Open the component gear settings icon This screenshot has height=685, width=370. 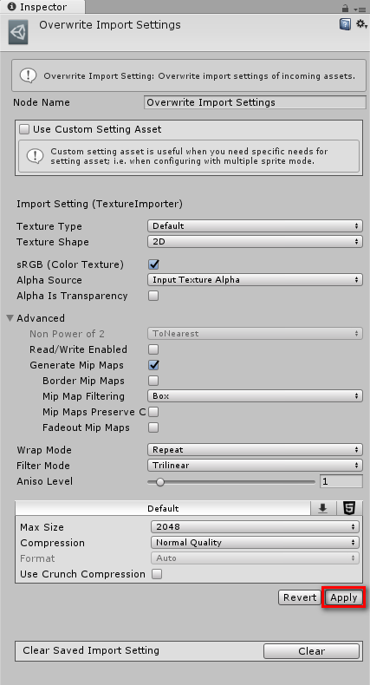pyautogui.click(x=361, y=24)
